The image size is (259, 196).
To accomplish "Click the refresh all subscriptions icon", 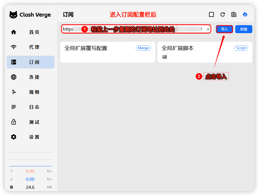I will (223, 15).
